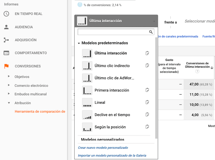Open the Seleccionar modelo comparison dropdown
215x160 pixels.
(x=200, y=21)
